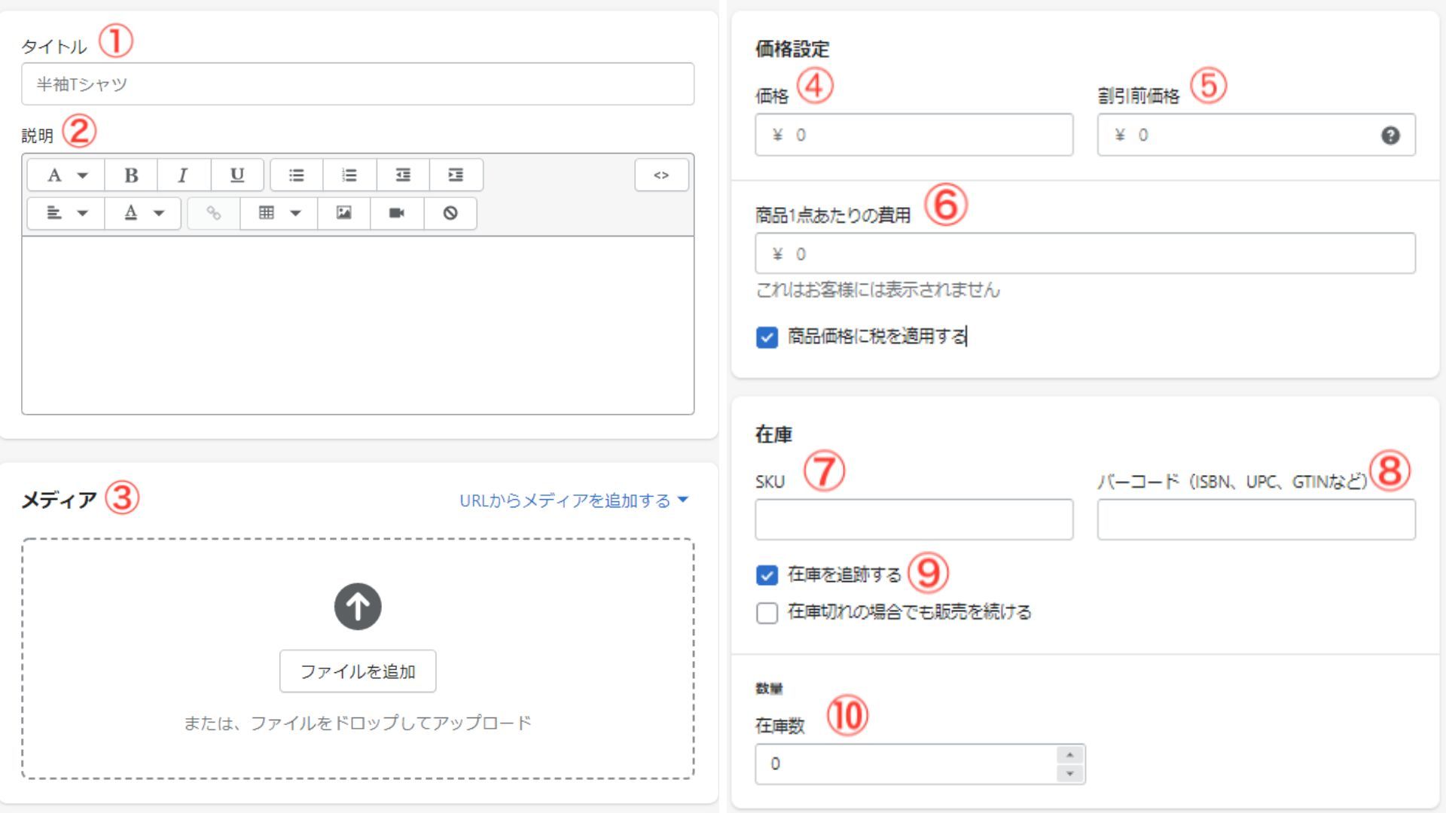Uncheck 商品価格に税を適用する checkbox

tap(767, 337)
